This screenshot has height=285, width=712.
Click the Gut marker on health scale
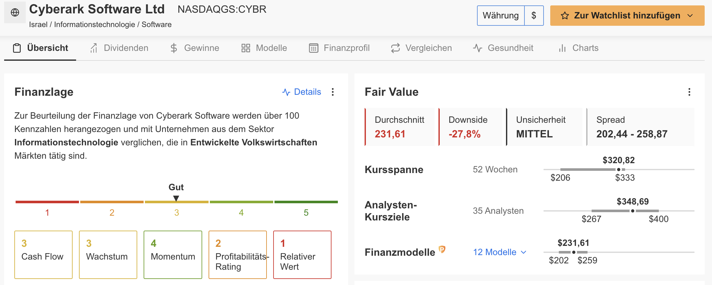[x=176, y=198]
